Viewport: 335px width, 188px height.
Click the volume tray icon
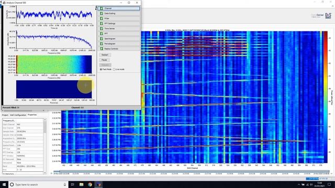[x=311, y=184]
